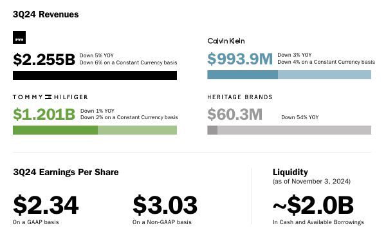Image resolution: width=386 pixels, height=237 pixels.
Task: Click the Calvin Klein logo text
Action: pos(226,41)
